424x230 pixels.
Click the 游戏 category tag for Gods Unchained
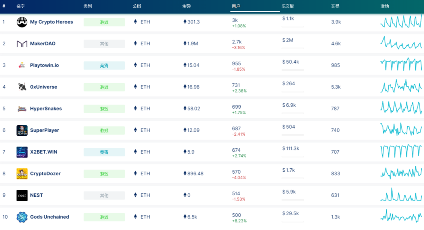click(104, 217)
